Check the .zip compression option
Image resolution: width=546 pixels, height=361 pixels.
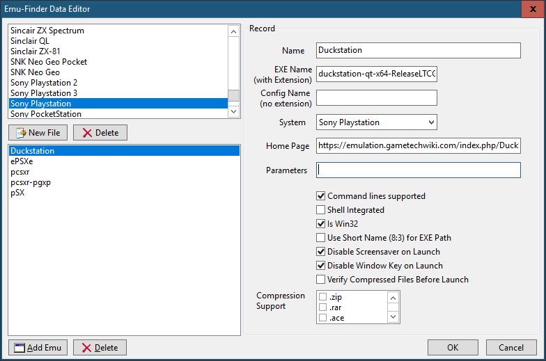point(323,296)
